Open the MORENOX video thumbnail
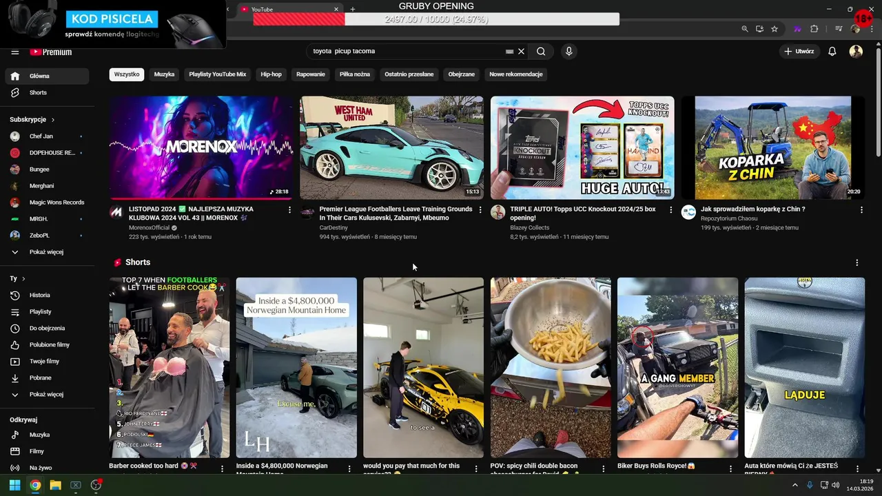This screenshot has height=496, width=882. coord(201,147)
